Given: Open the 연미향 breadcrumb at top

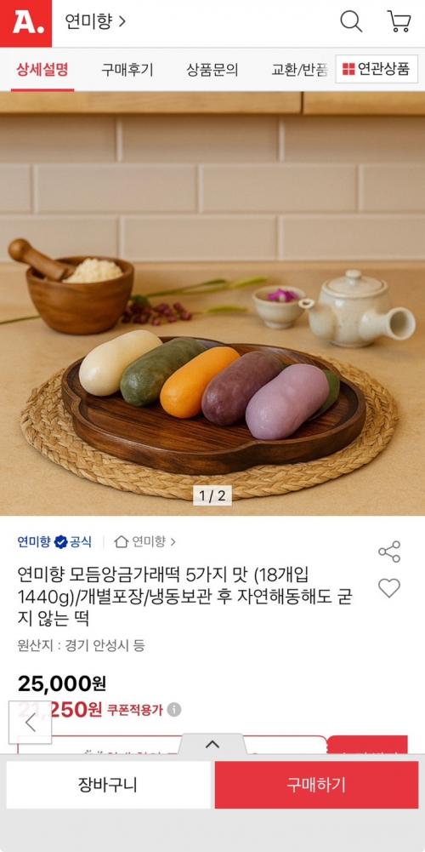Looking at the screenshot, I should coord(95,22).
